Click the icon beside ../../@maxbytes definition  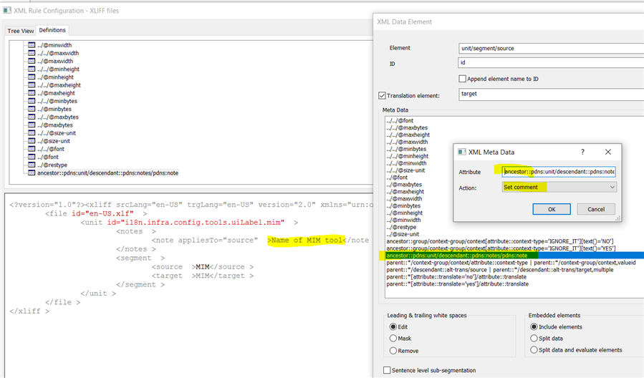tap(32, 117)
